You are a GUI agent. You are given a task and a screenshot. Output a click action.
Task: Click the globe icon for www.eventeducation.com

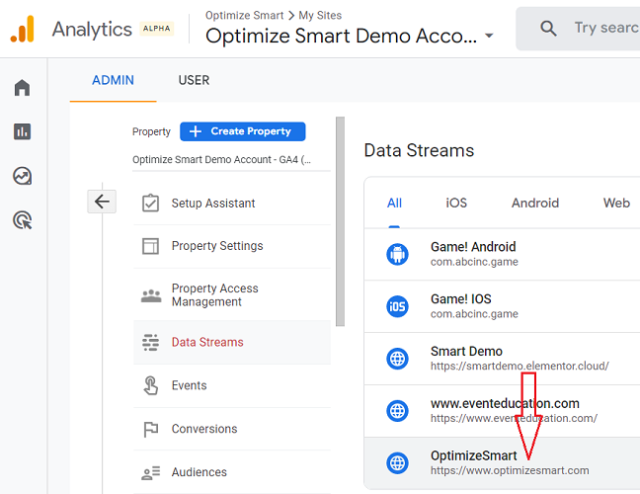(x=397, y=411)
